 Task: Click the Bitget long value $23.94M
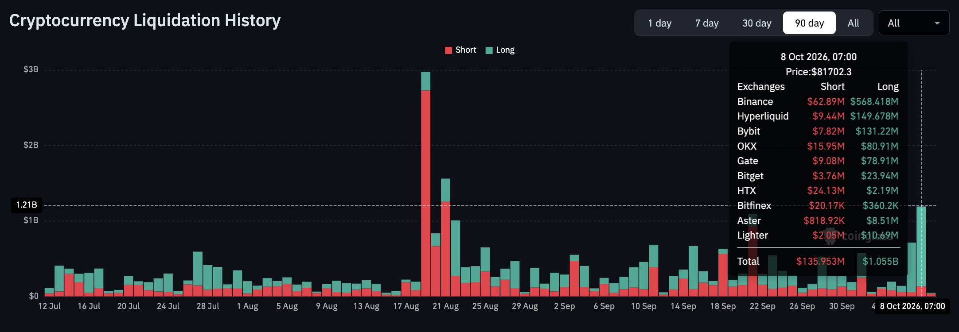[880, 176]
